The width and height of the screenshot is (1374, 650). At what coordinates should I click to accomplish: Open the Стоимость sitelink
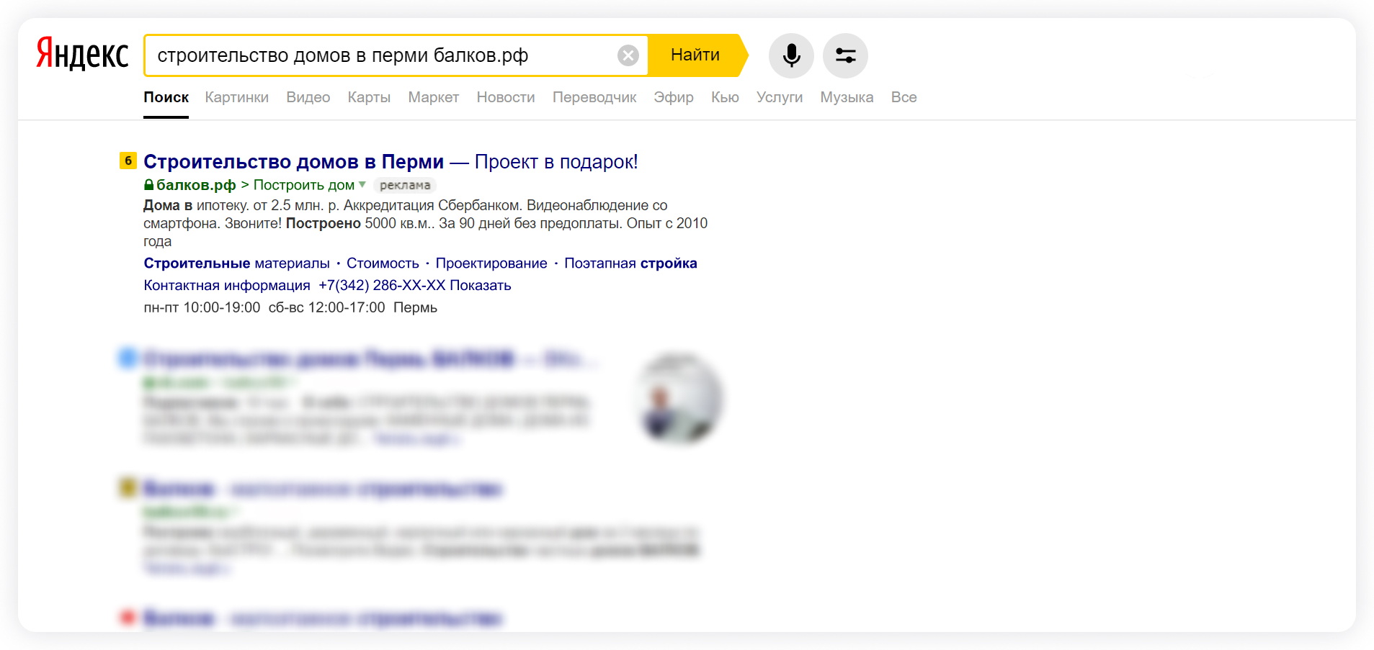pyautogui.click(x=383, y=263)
